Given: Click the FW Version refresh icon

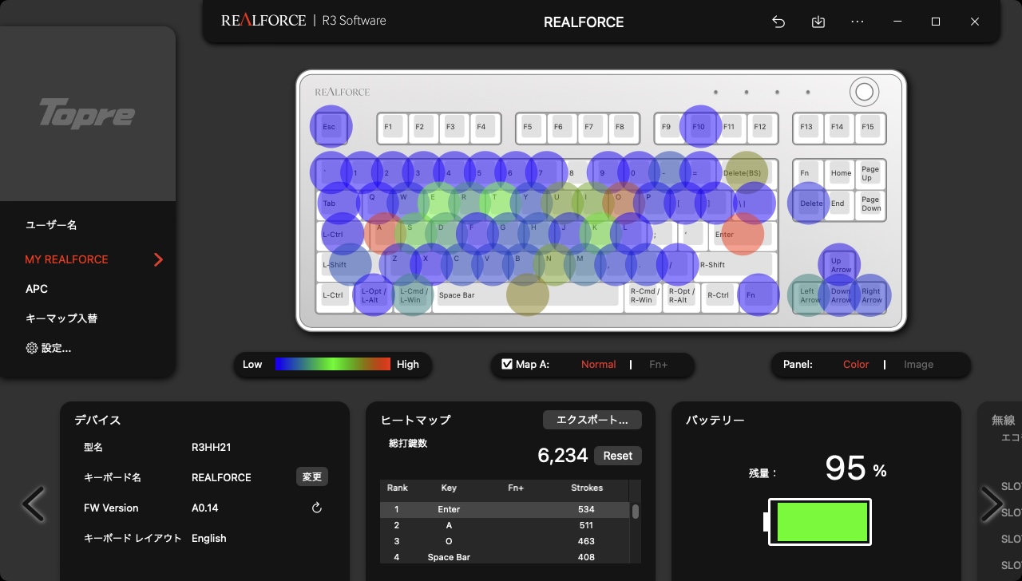Looking at the screenshot, I should (315, 508).
